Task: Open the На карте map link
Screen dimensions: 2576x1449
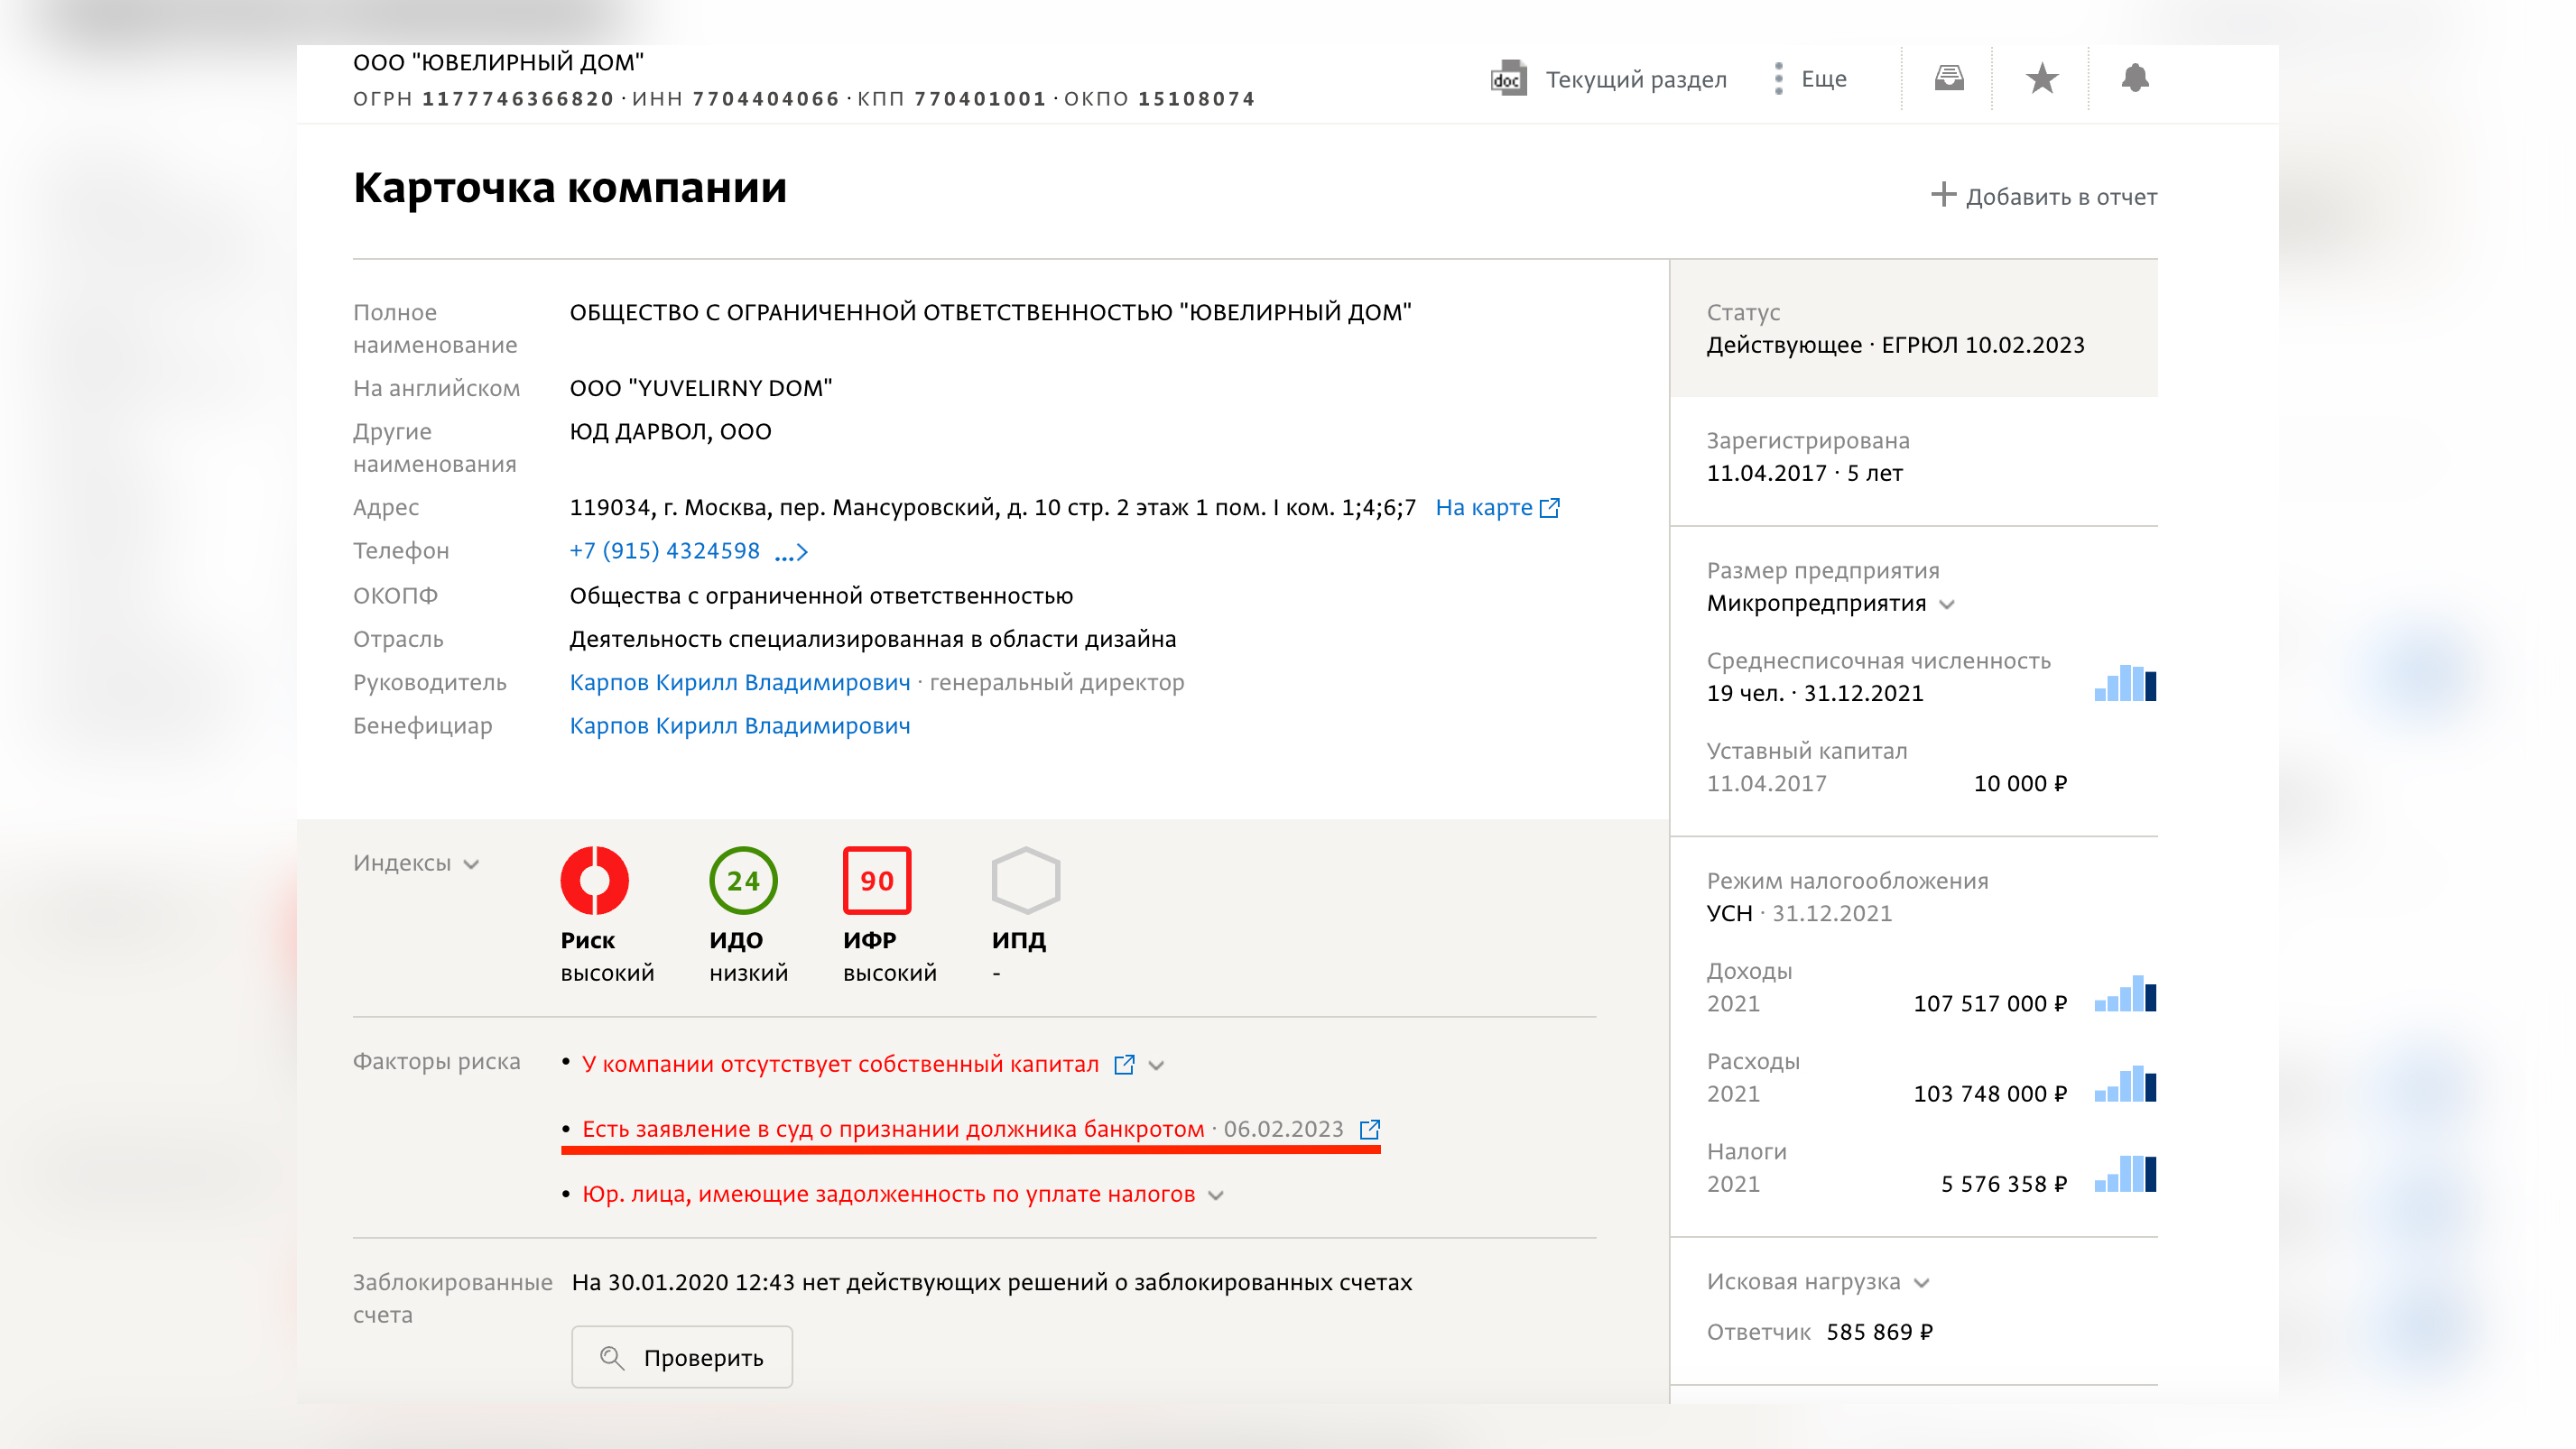Action: (x=1484, y=508)
